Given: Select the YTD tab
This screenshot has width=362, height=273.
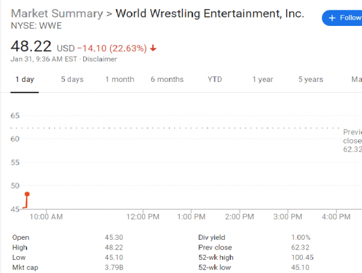Looking at the screenshot, I should (x=215, y=80).
